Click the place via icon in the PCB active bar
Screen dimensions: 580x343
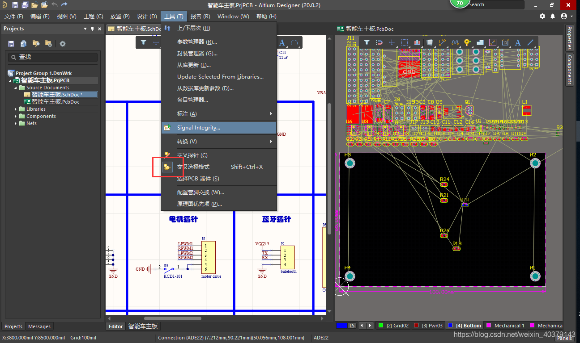tap(468, 42)
